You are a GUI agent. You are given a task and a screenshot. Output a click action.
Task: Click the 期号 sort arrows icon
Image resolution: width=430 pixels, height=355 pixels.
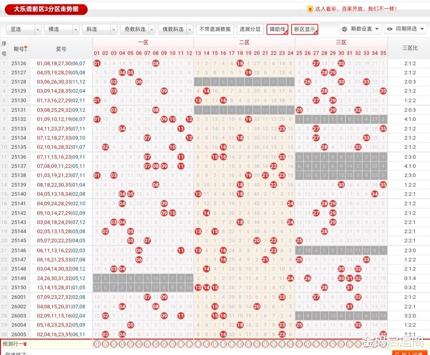pyautogui.click(x=26, y=49)
